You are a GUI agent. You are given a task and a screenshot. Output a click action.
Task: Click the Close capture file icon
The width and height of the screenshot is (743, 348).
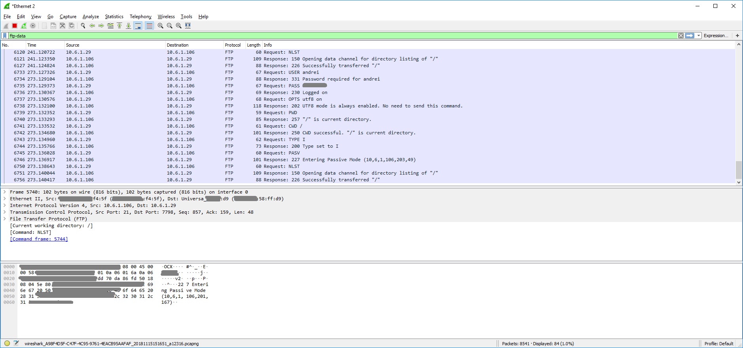tap(62, 26)
